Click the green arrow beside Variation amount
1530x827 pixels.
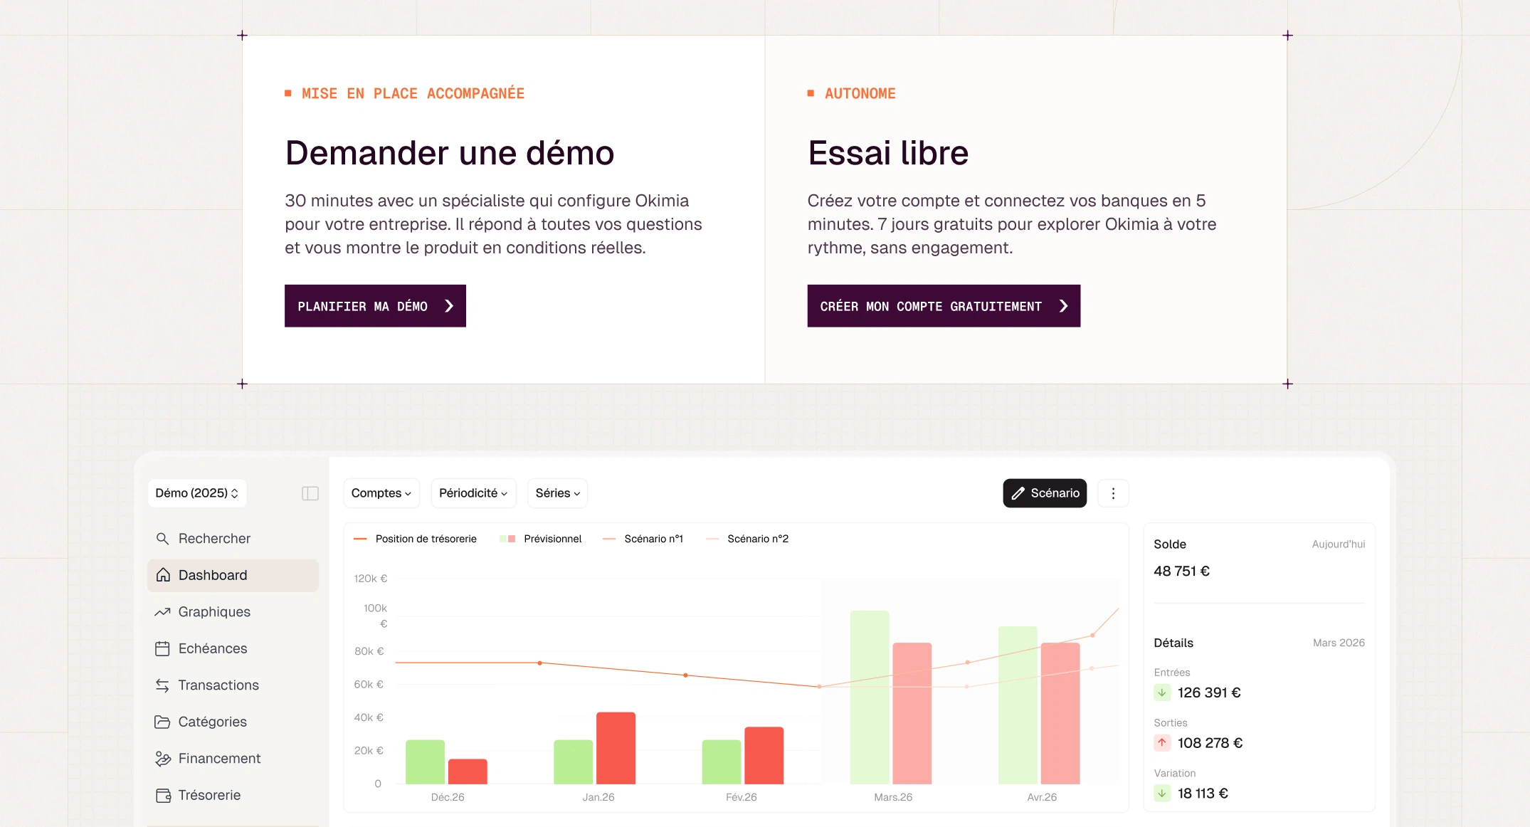[1162, 794]
